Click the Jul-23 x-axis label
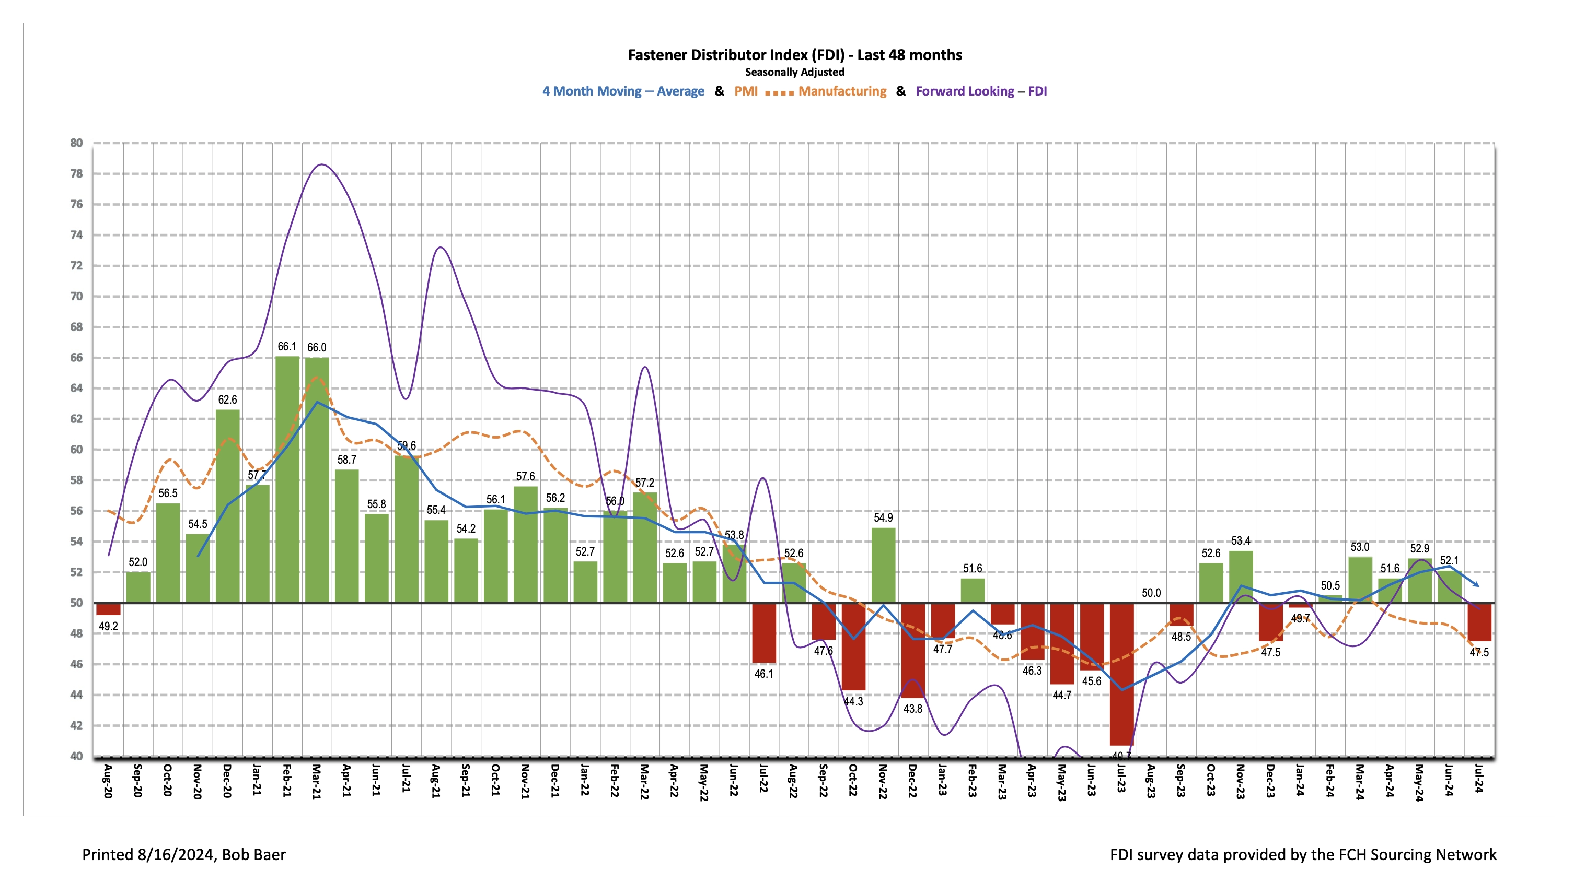The width and height of the screenshot is (1574, 894). [x=1121, y=779]
